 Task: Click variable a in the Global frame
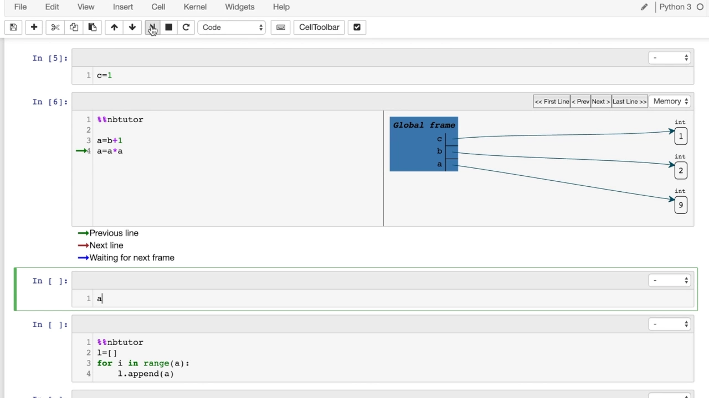[x=440, y=164]
